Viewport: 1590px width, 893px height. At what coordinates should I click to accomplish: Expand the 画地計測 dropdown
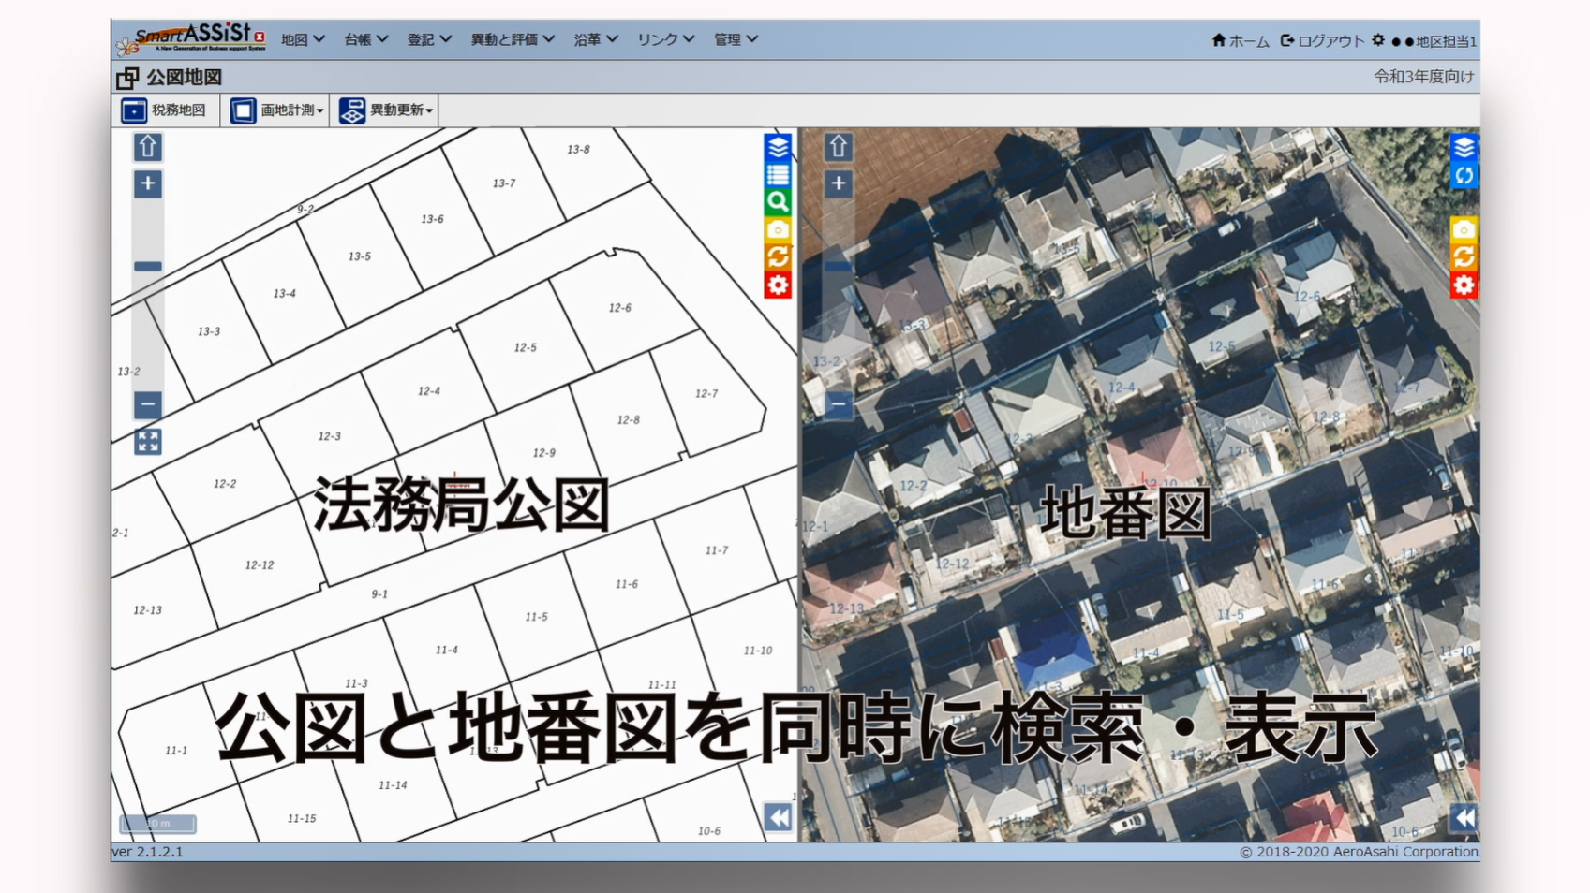277,110
